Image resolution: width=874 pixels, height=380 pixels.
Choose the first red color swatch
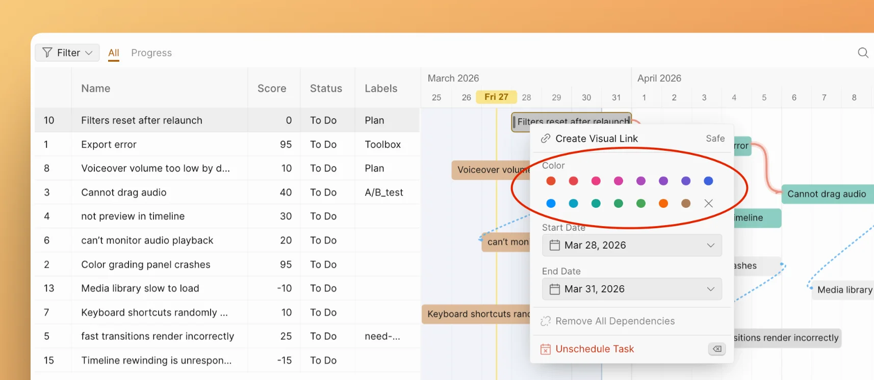[551, 181]
